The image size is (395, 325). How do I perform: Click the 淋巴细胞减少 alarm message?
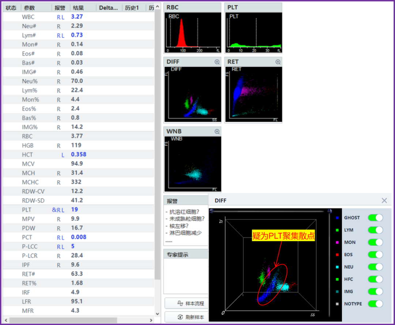(x=185, y=233)
